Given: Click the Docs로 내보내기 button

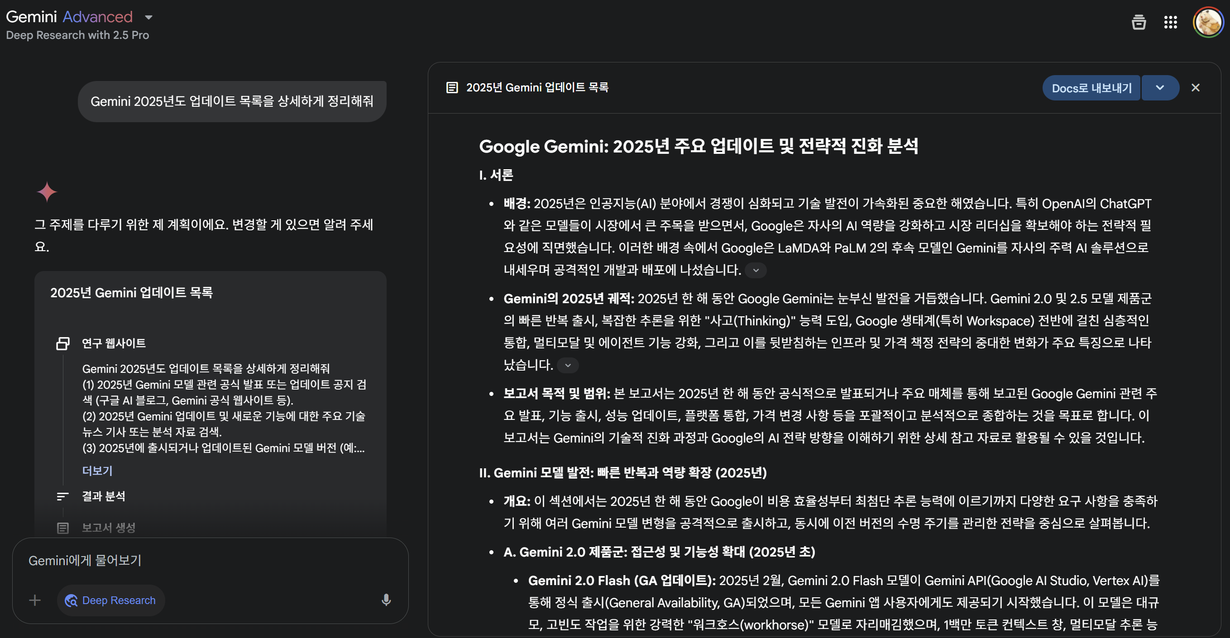Looking at the screenshot, I should tap(1091, 88).
